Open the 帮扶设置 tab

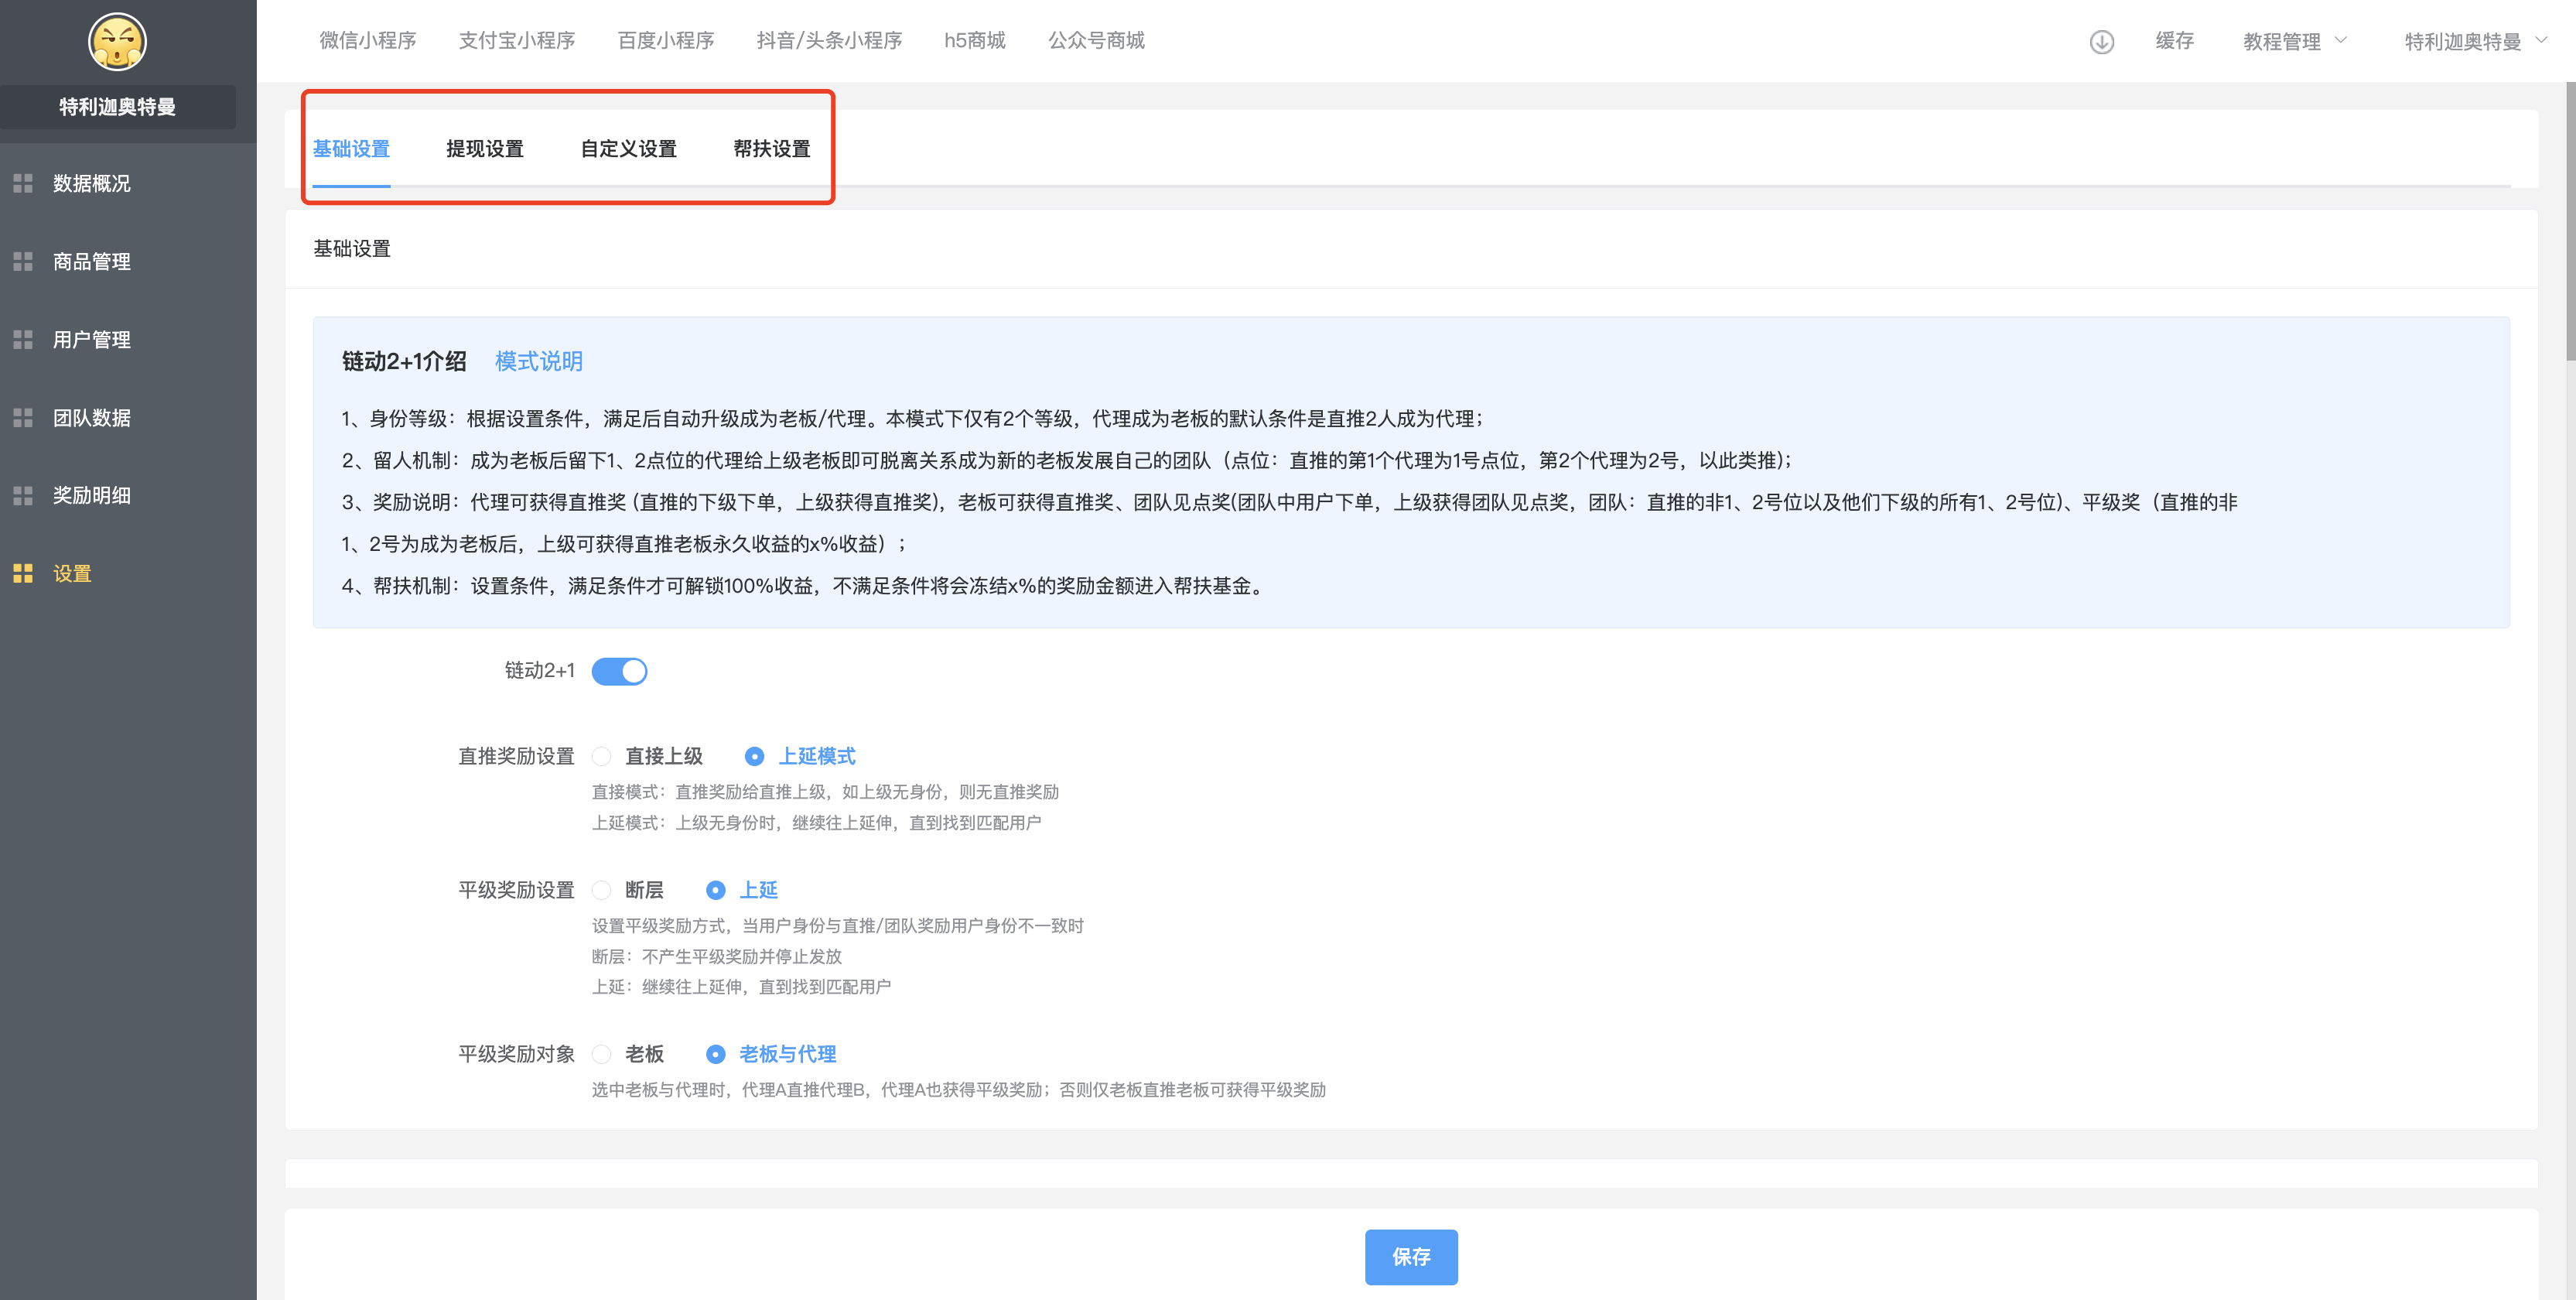(x=771, y=149)
